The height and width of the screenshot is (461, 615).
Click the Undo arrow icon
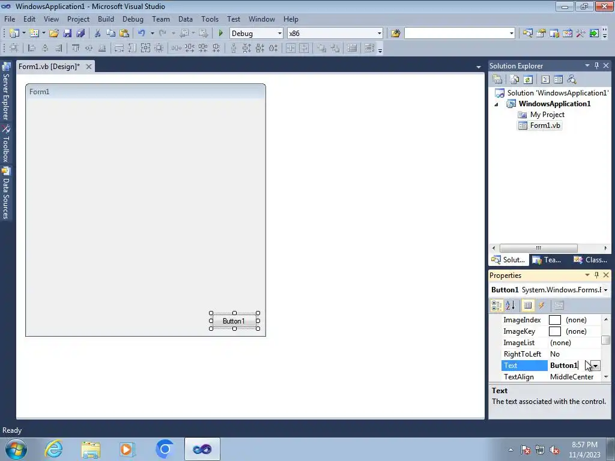[142, 34]
